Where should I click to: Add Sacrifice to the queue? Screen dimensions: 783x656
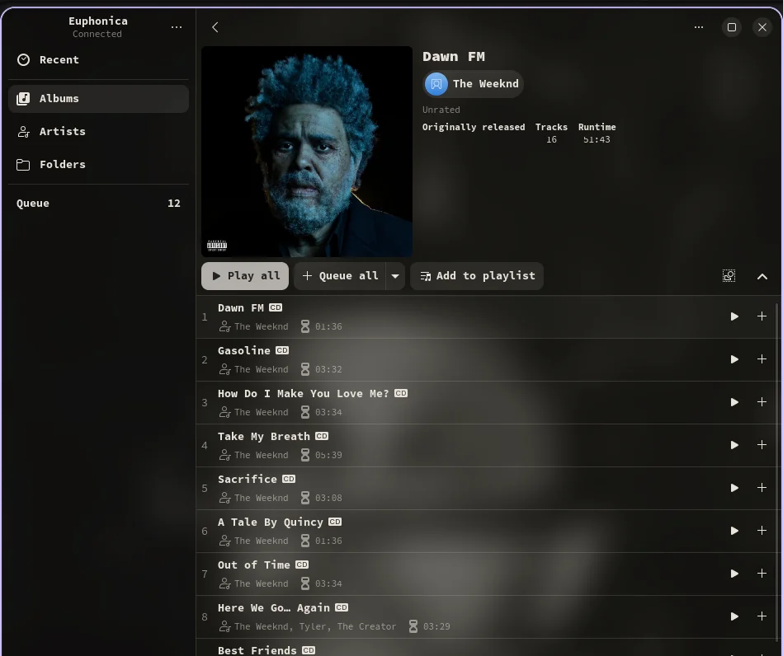coord(762,488)
